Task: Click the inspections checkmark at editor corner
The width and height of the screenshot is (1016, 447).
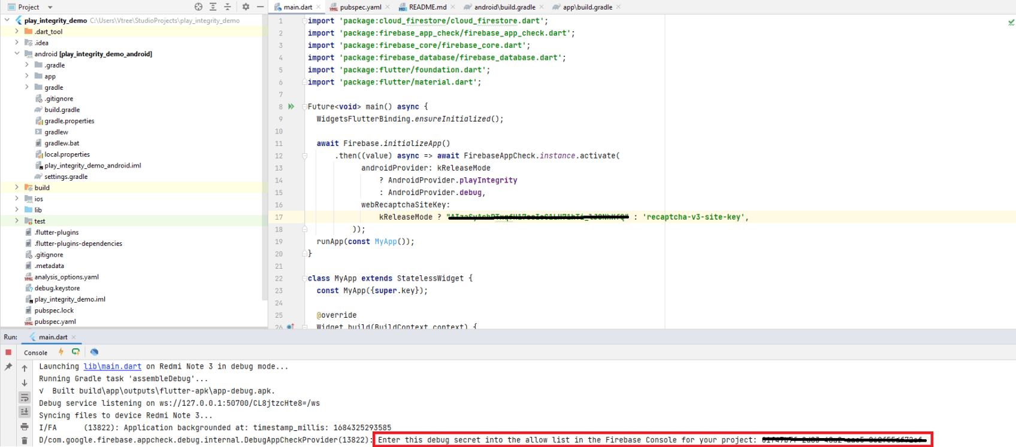Action: pos(1011,22)
